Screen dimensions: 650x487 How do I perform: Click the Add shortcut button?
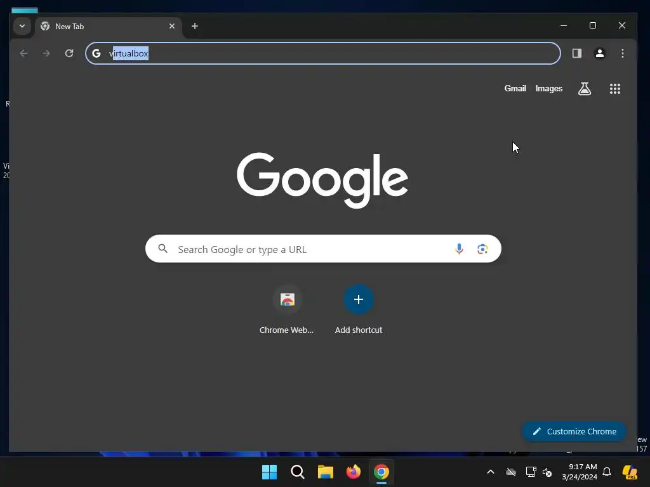(x=359, y=309)
